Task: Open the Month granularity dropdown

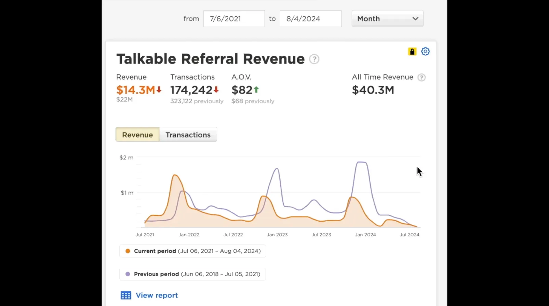Action: 388,19
